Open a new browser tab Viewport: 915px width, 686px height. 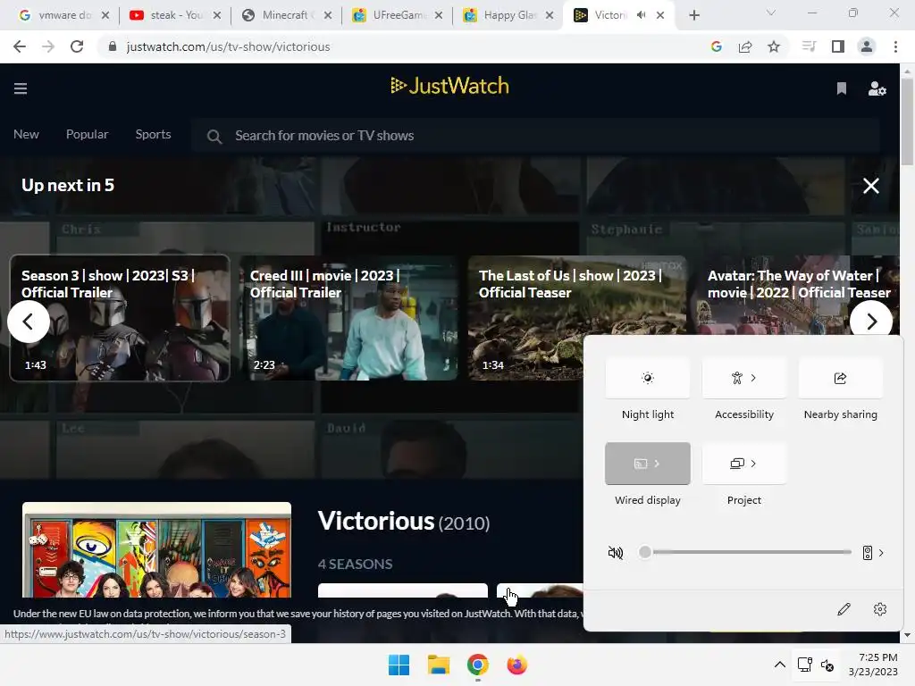pyautogui.click(x=693, y=15)
